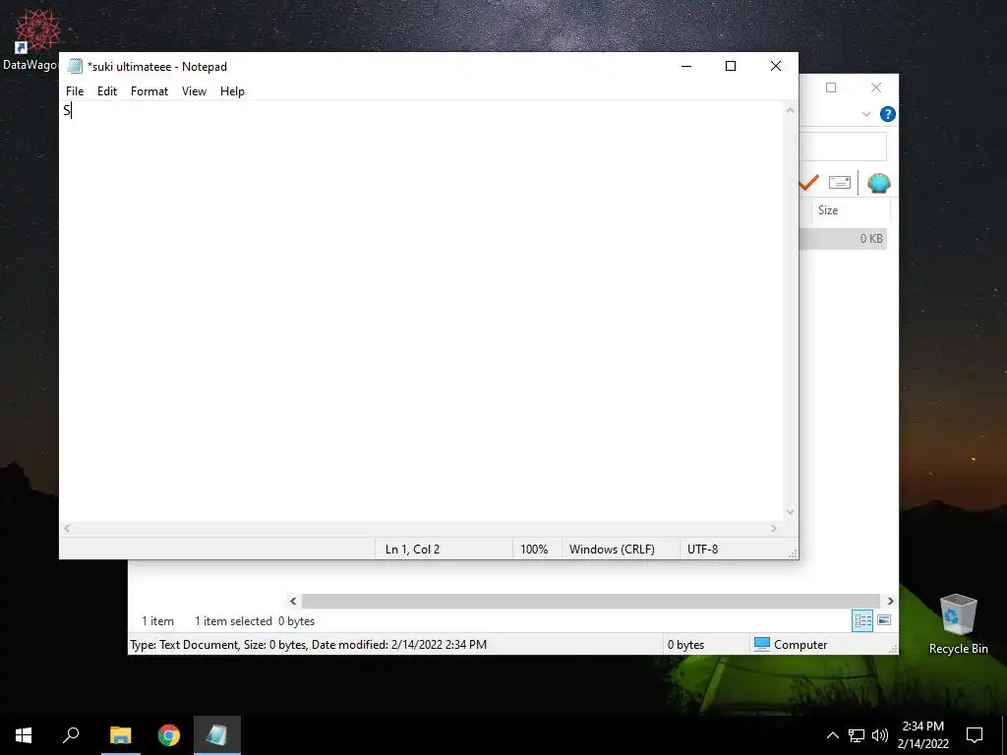
Task: Click the volume tray icon
Action: (x=880, y=735)
